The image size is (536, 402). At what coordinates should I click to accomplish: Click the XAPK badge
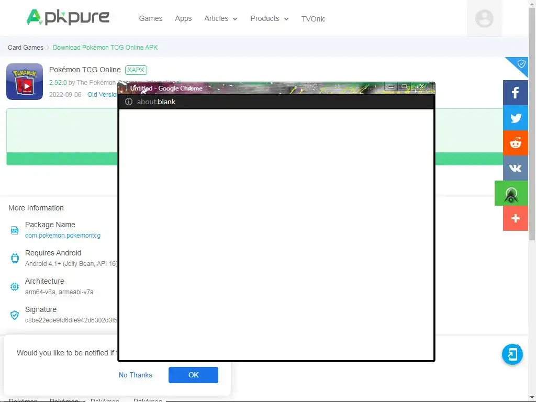coord(136,70)
